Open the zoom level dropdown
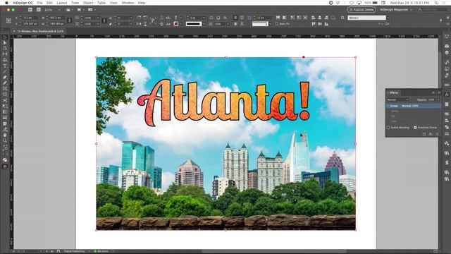Screen dimensions: 451x254 pos(59,10)
